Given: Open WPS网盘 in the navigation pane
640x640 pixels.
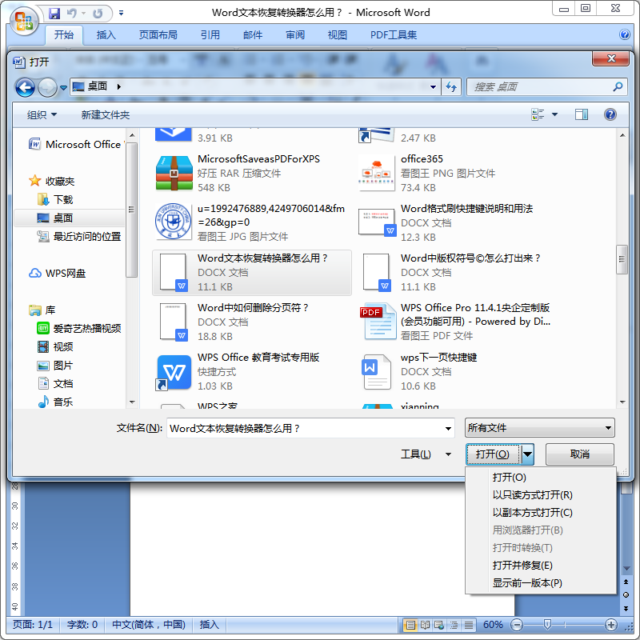Looking at the screenshot, I should click(57, 274).
